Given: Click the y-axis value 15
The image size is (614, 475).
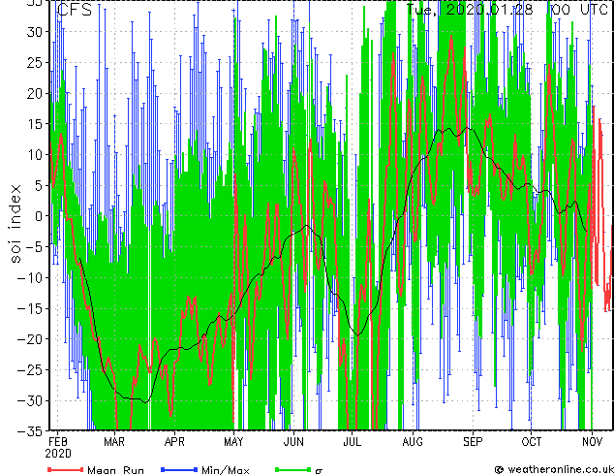Looking at the screenshot, I should point(34,124).
